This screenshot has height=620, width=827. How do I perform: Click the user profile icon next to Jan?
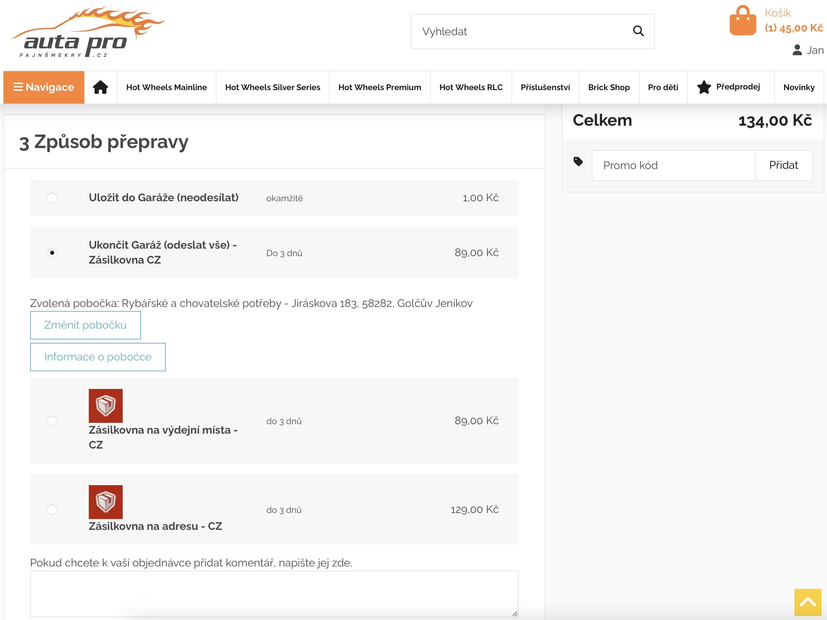(x=797, y=50)
